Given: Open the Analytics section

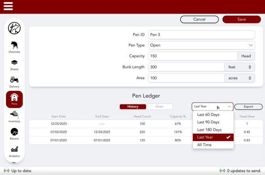Looking at the screenshot, I should coord(14,152).
